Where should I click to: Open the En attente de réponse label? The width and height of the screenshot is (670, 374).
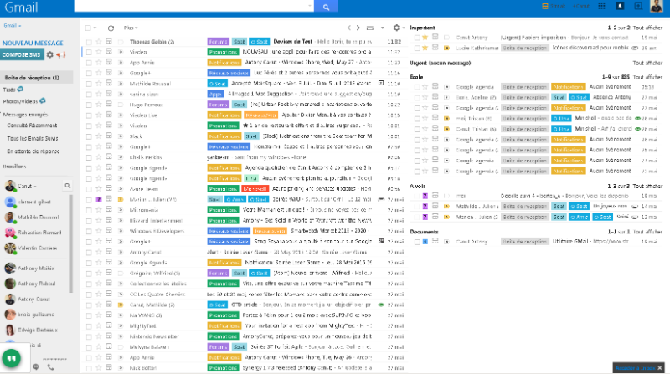(33, 151)
